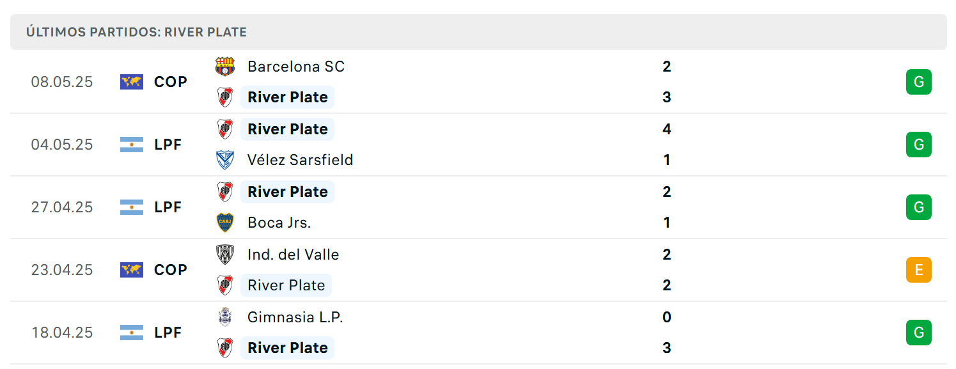Open the Ind. del Valle team link
Screen dimensions: 956x369
point(294,255)
